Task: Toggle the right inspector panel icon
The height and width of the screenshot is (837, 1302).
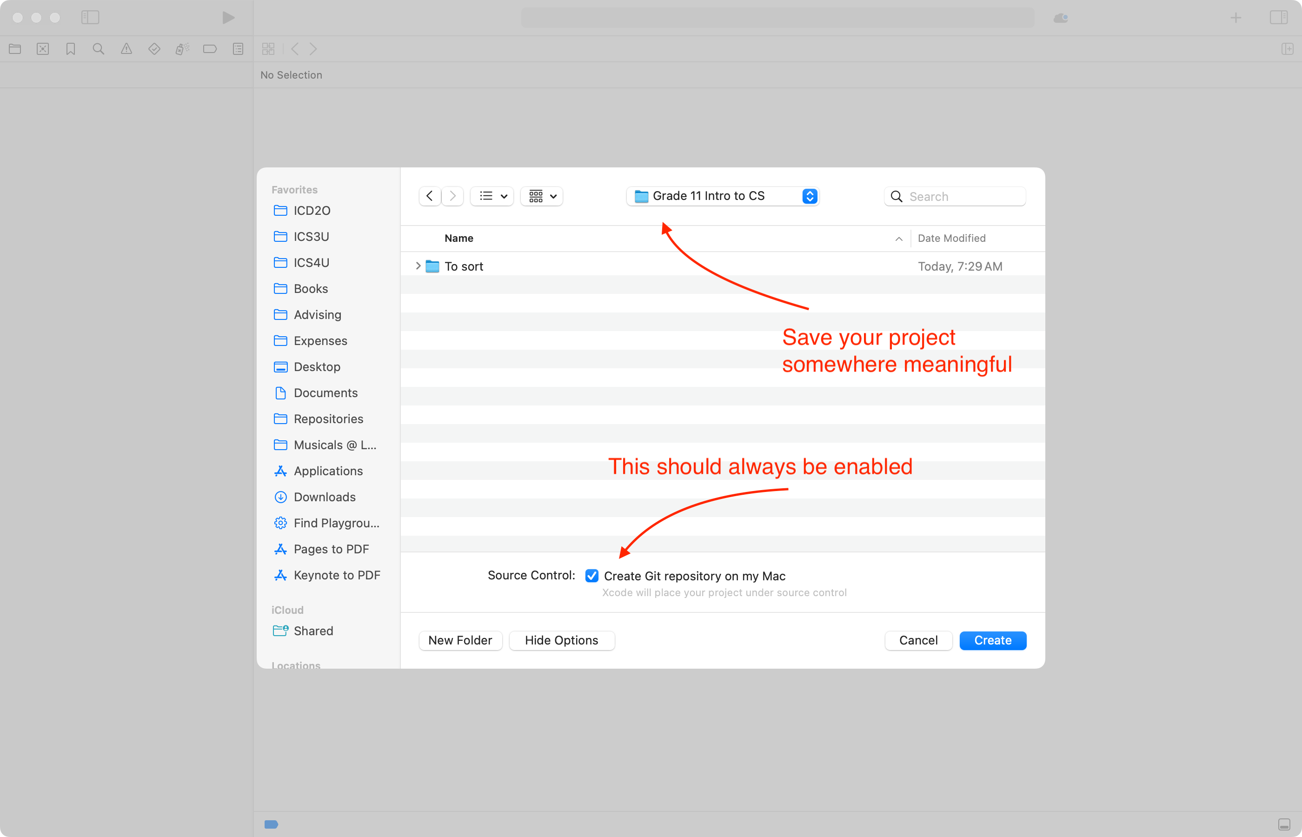Action: click(1278, 18)
